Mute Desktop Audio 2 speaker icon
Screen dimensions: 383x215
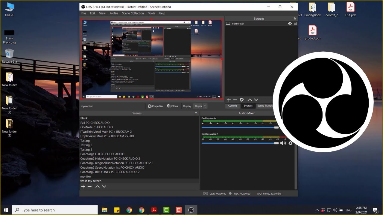pos(283,143)
